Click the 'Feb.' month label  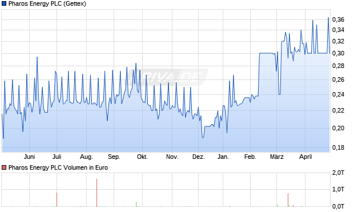(x=250, y=157)
